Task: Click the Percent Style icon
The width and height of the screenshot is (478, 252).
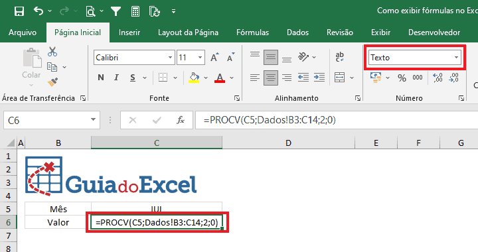Action: [x=402, y=78]
